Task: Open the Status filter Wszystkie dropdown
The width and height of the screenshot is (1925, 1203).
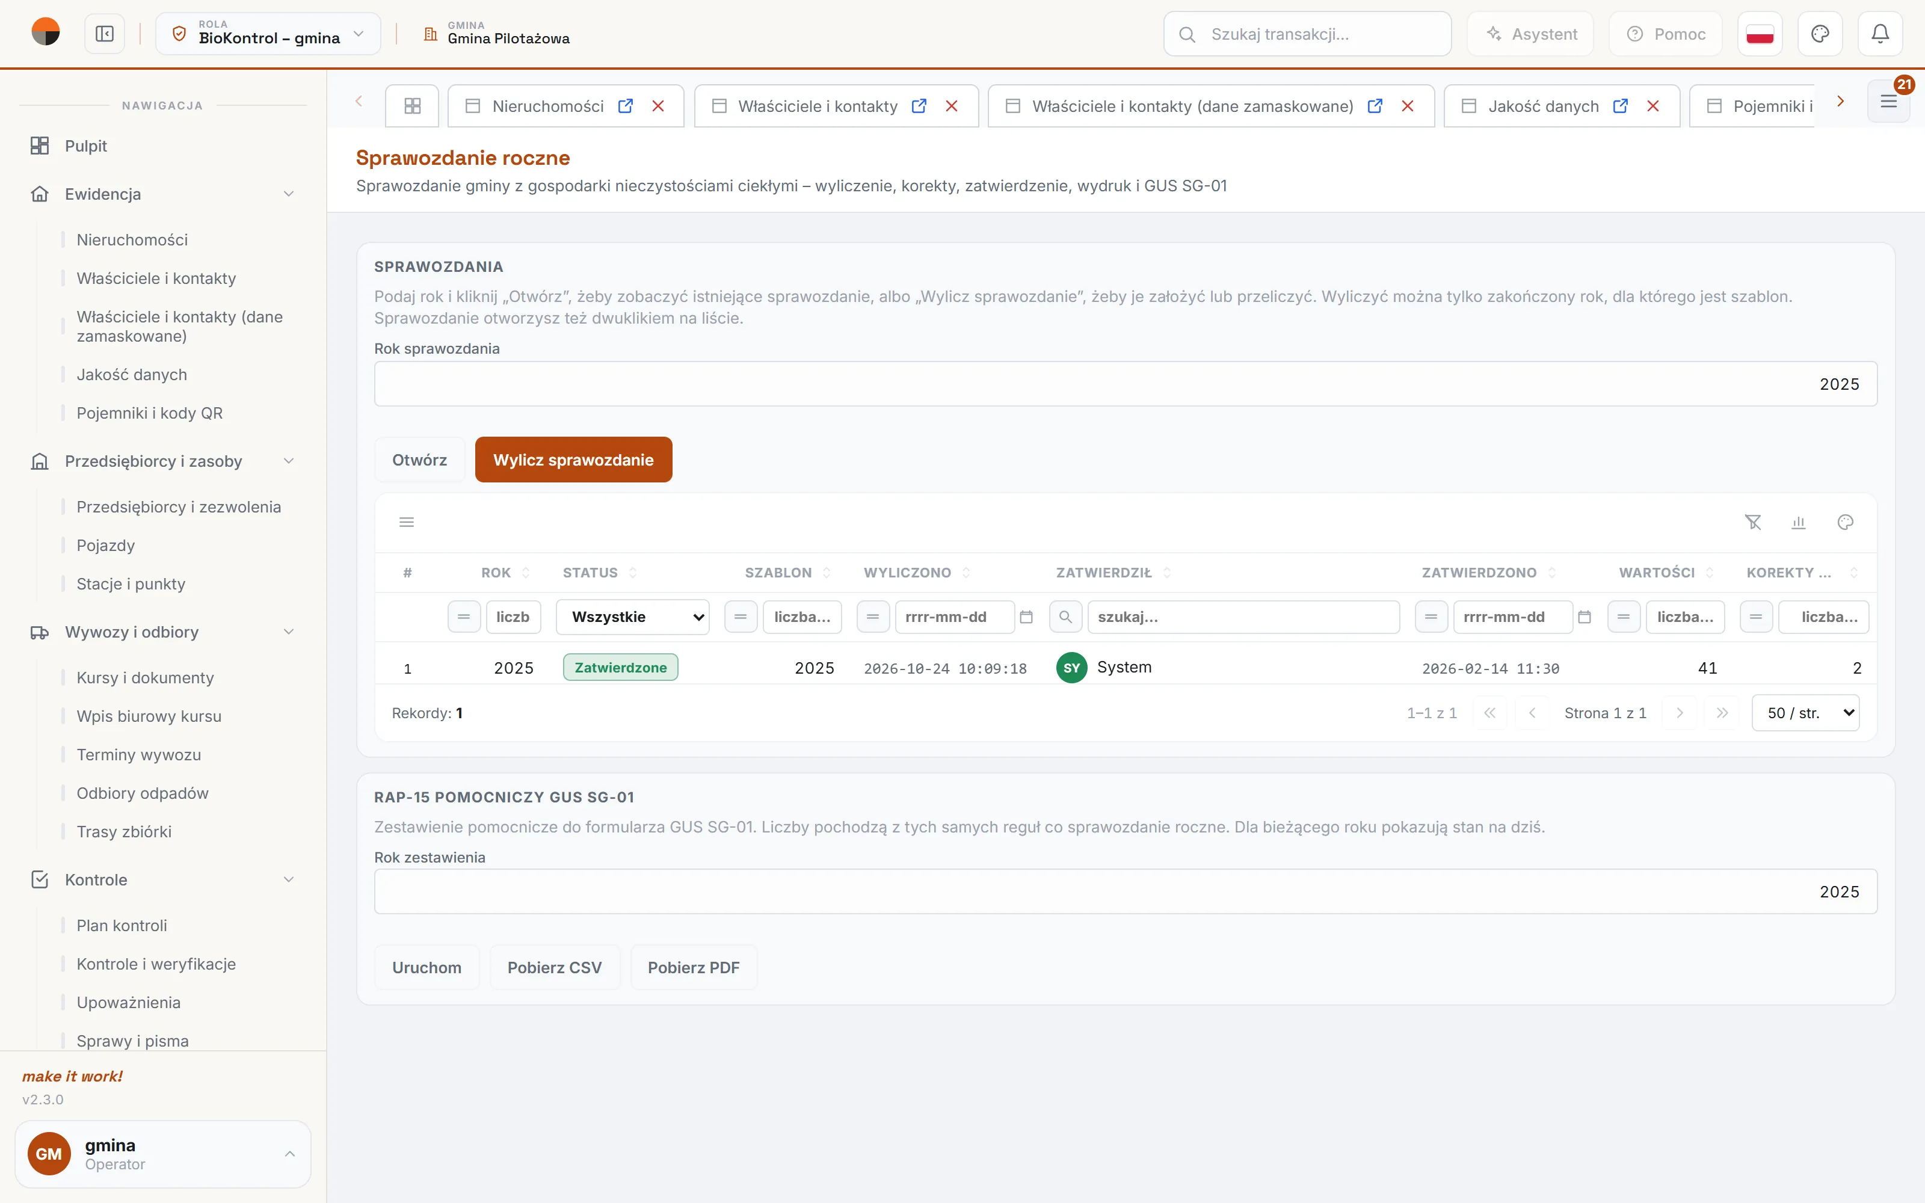Action: tap(632, 617)
